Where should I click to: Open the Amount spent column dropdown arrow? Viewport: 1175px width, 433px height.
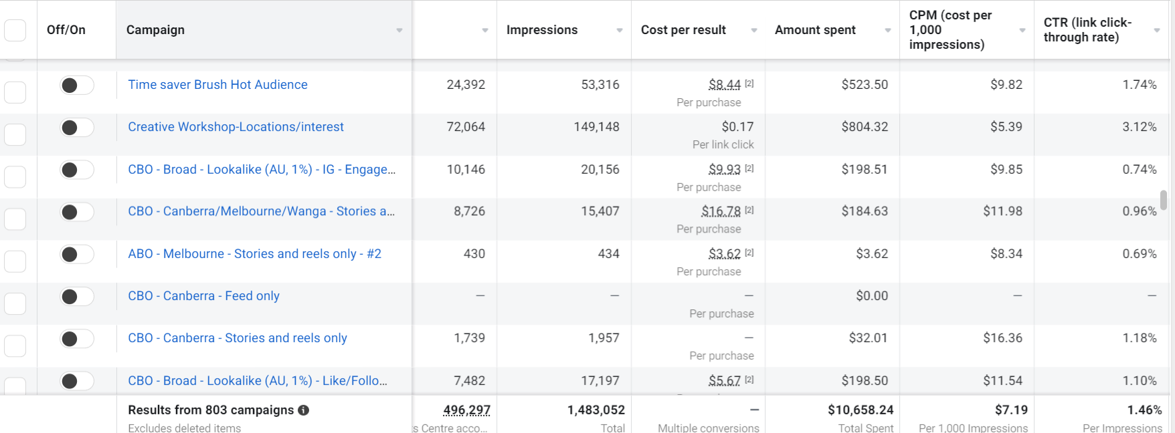coord(888,31)
